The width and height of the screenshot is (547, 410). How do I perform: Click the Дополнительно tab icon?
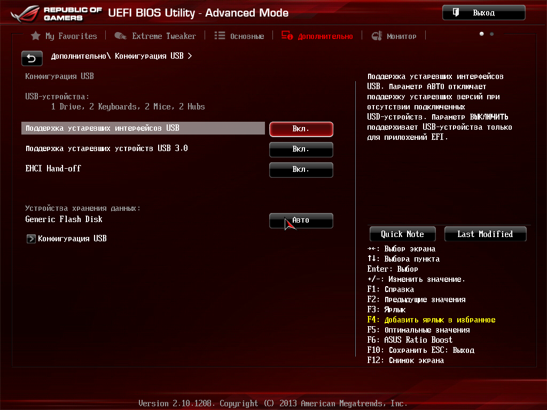(x=287, y=36)
